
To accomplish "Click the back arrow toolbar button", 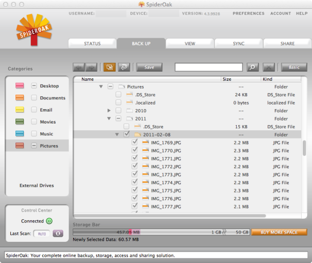I will (x=79, y=67).
